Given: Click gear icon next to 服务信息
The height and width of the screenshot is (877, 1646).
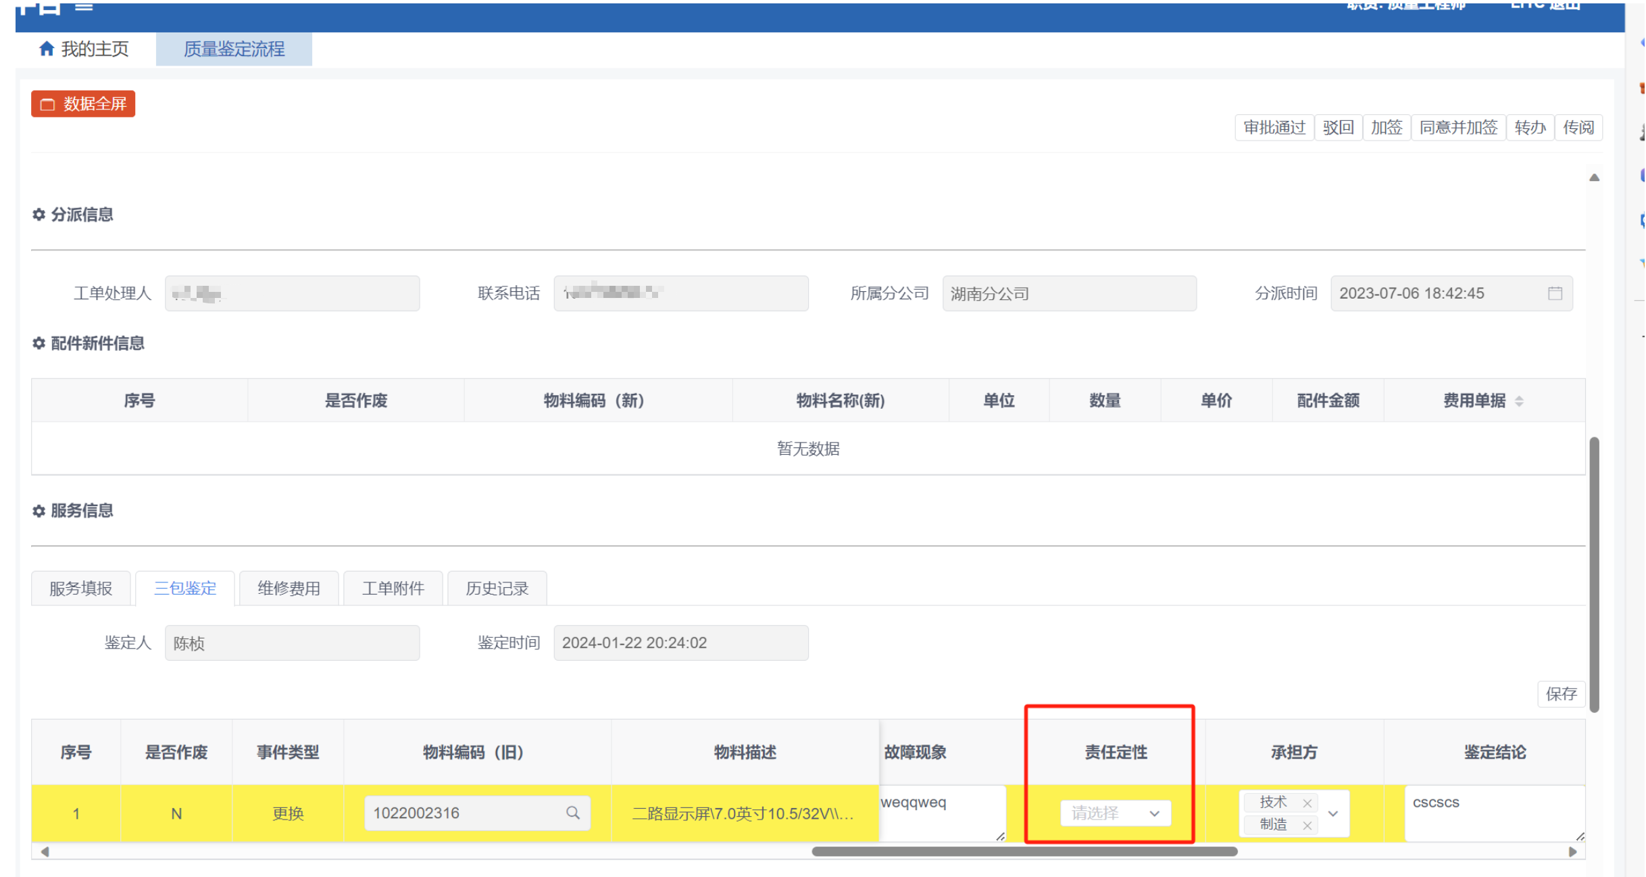Looking at the screenshot, I should [x=39, y=511].
